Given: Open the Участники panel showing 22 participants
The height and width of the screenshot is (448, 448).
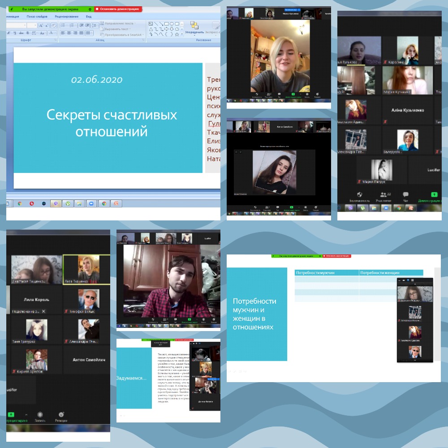Looking at the screenshot, I should (x=383, y=194).
